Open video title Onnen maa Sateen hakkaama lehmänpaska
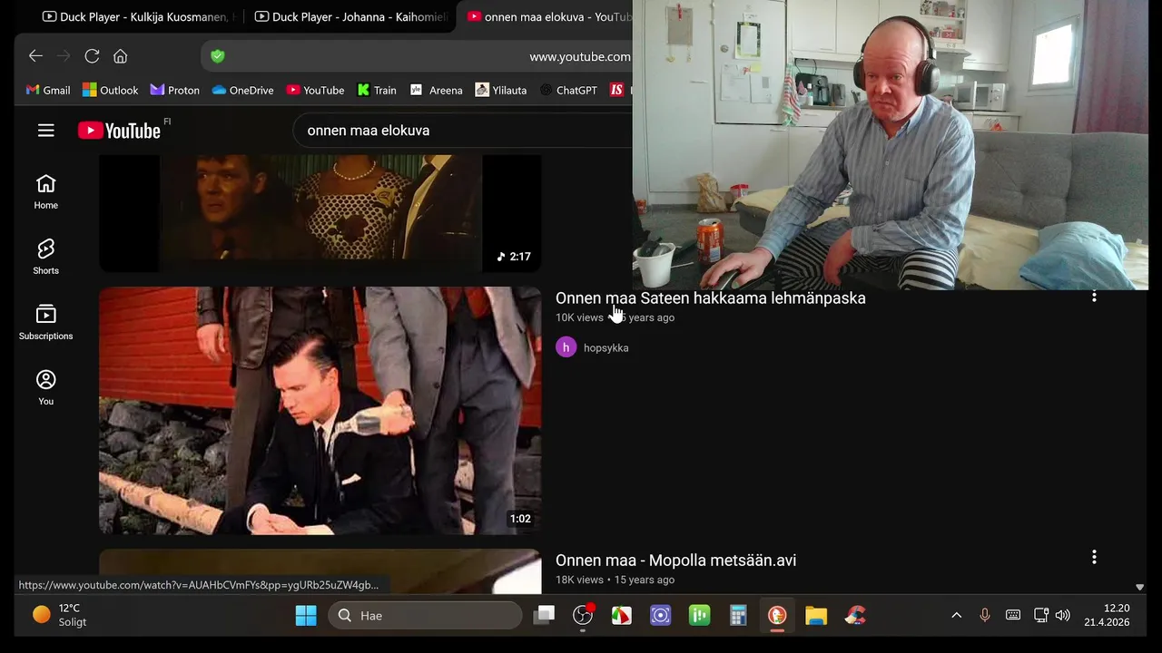 point(711,297)
